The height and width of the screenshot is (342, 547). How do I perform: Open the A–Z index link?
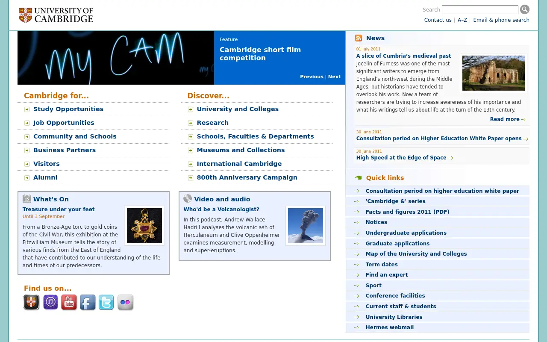[x=462, y=20]
